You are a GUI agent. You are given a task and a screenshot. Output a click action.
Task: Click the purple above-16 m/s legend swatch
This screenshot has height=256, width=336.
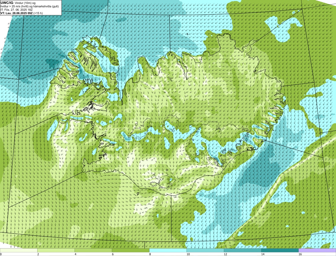pos(317,250)
